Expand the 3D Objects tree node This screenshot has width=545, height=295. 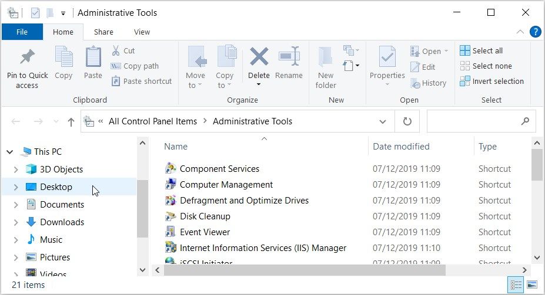tap(16, 169)
